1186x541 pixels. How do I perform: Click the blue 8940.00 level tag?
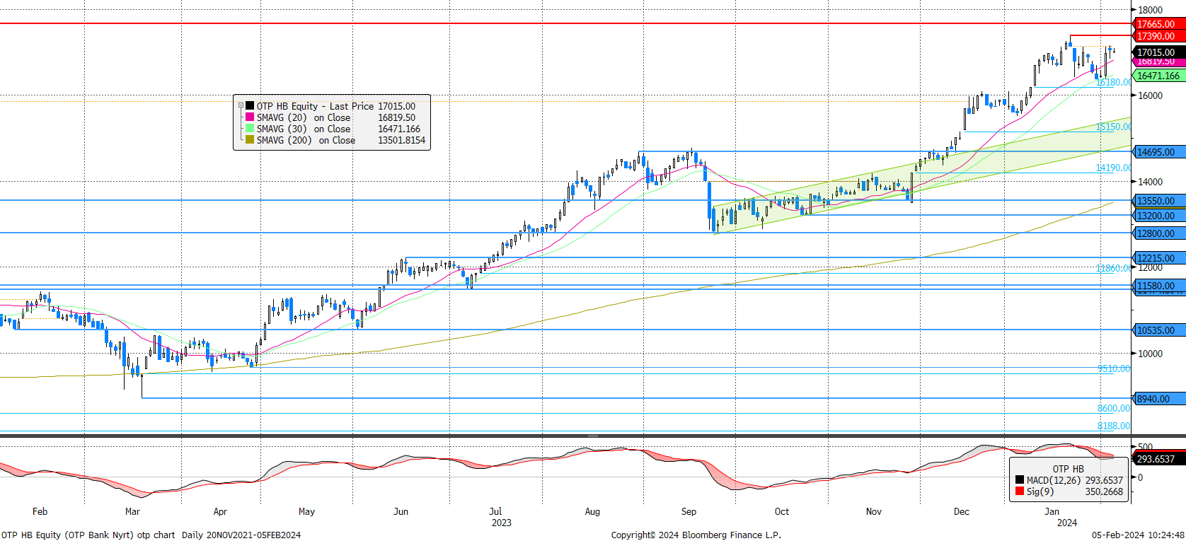click(1159, 399)
